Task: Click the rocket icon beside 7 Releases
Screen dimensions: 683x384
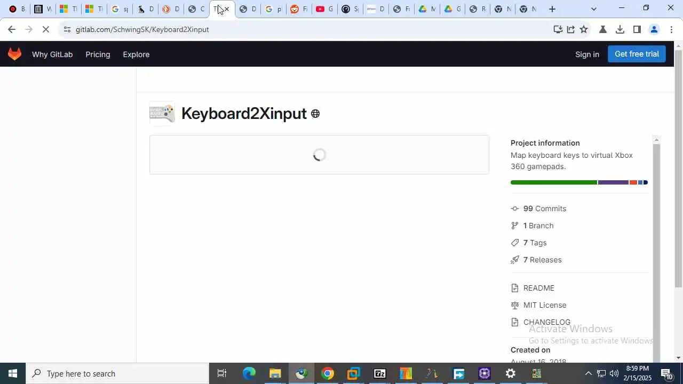Action: pos(514,260)
